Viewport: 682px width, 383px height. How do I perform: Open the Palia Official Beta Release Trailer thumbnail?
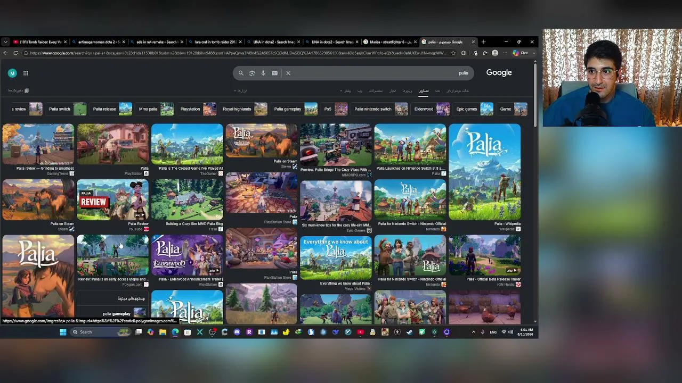[x=484, y=255]
